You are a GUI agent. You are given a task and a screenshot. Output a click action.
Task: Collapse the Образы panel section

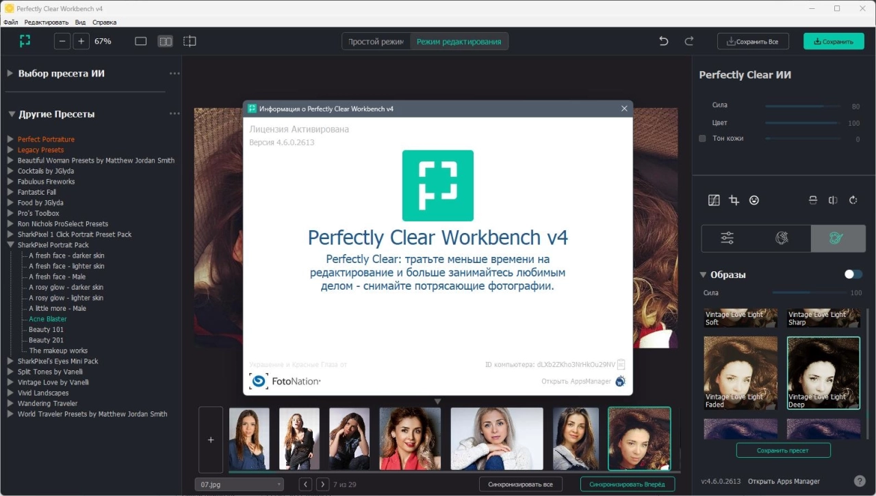click(x=703, y=275)
